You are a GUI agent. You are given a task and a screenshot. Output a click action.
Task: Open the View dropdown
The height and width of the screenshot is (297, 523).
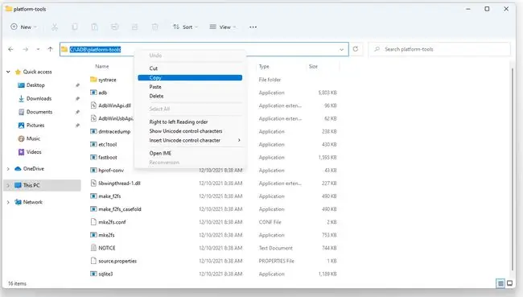pos(222,27)
